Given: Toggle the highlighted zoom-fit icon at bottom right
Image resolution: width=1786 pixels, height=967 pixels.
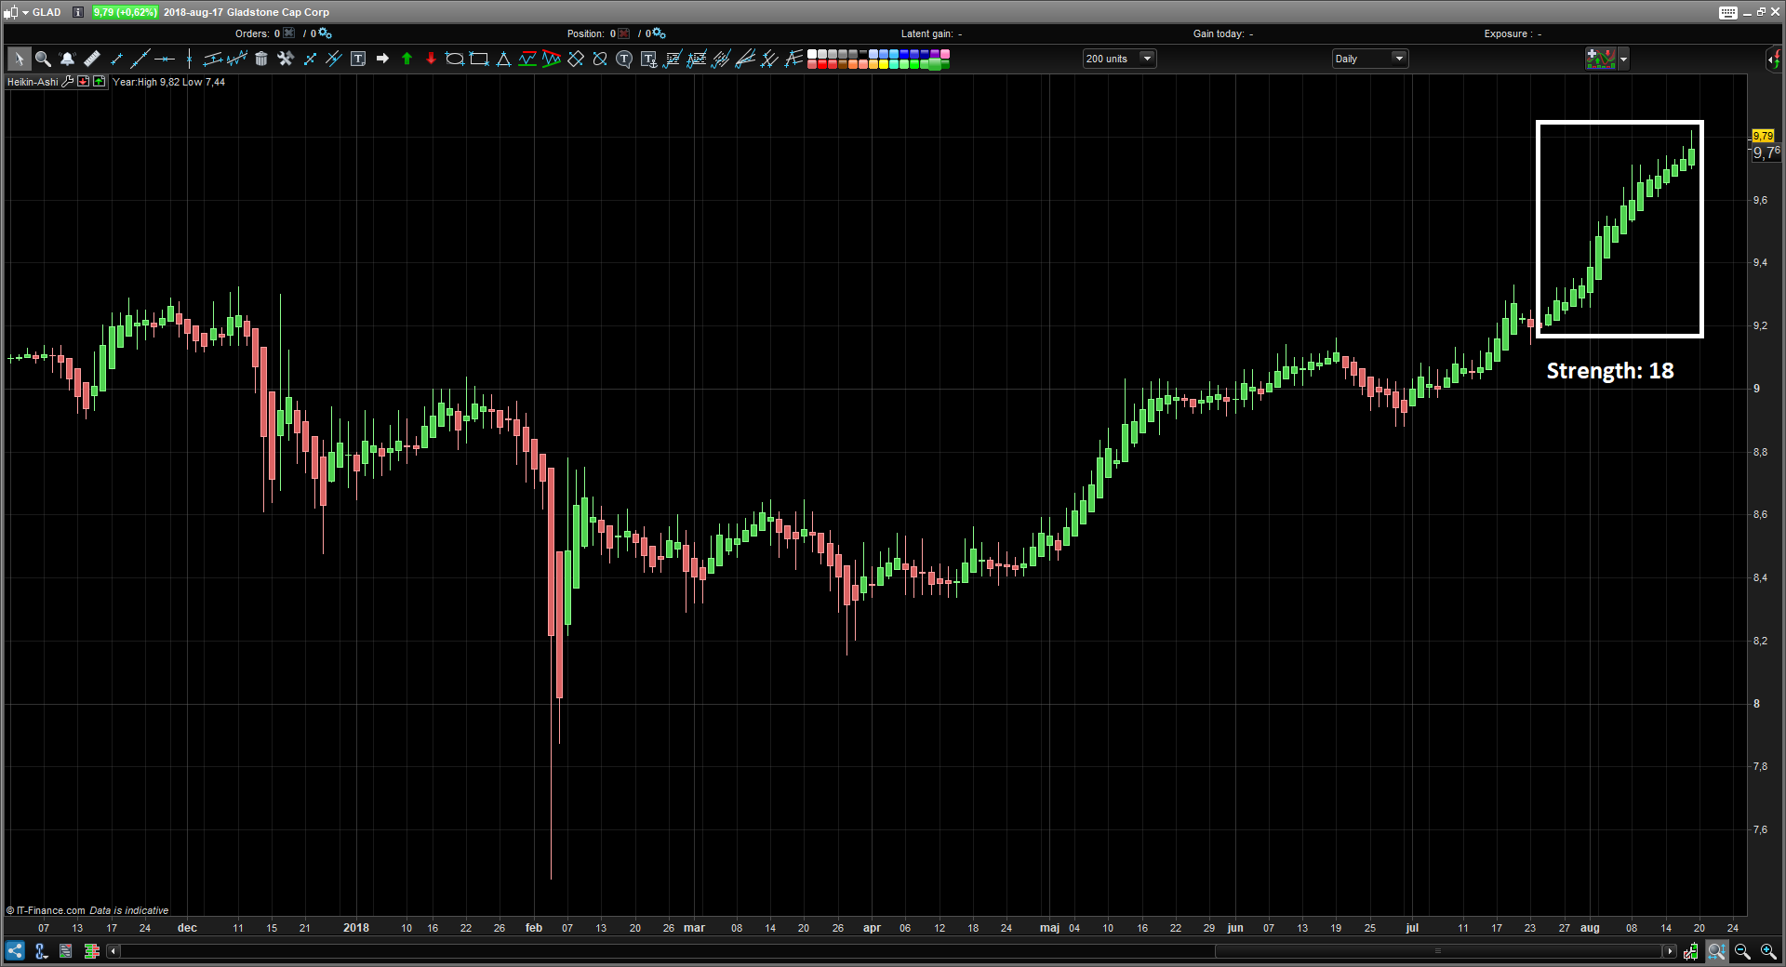Looking at the screenshot, I should pyautogui.click(x=1717, y=951).
